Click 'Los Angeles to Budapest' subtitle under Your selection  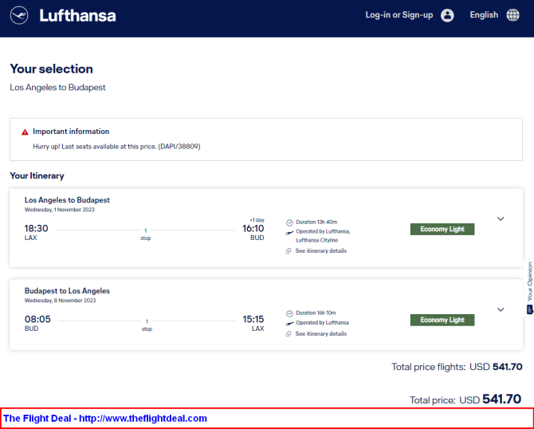tap(57, 88)
